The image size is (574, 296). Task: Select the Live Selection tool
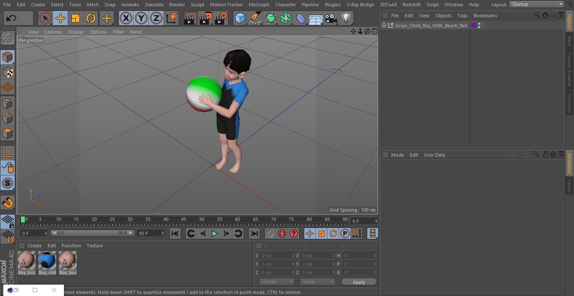pyautogui.click(x=45, y=18)
